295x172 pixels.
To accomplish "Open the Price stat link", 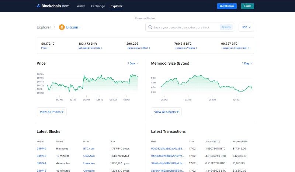I will tap(45, 48).
